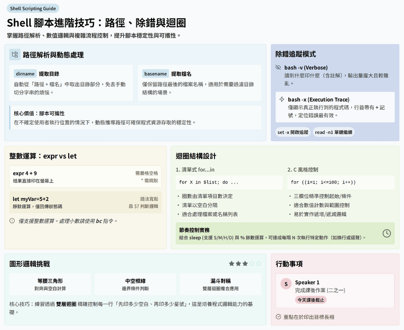The width and height of the screenshot is (404, 330).
Task: Click the basename code label
Action: [155, 74]
